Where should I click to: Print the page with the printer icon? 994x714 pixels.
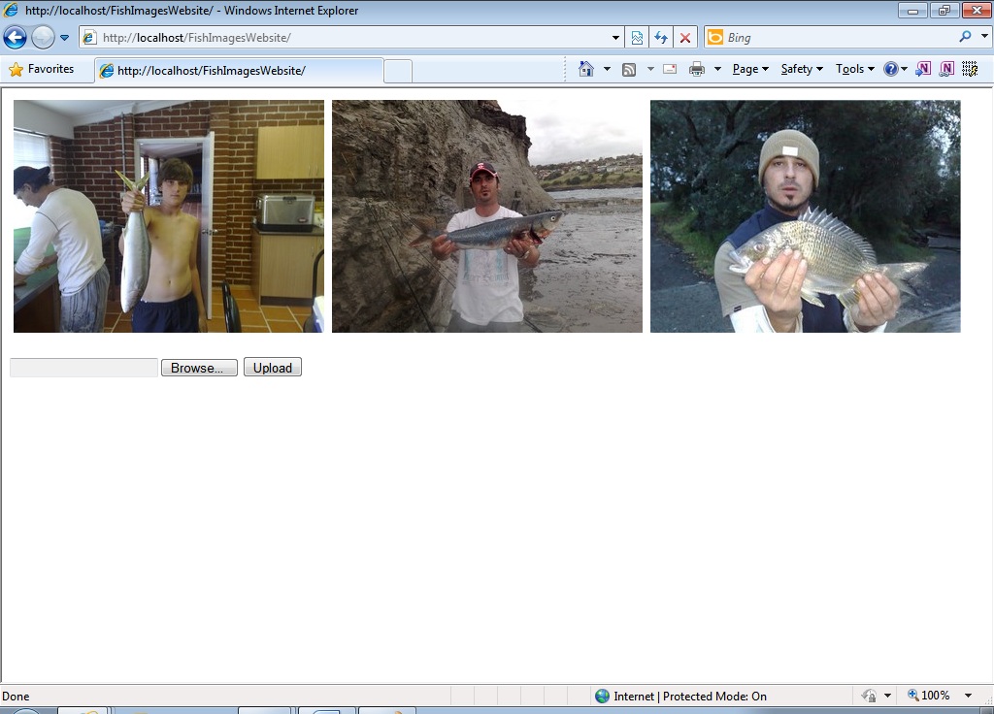[697, 69]
